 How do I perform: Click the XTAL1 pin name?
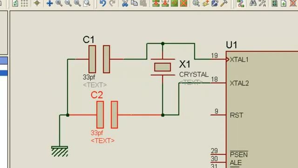pyautogui.click(x=239, y=60)
